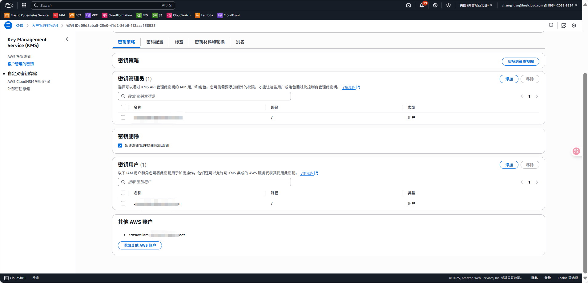Viewport: 588px width, 283px height.
Task: Switch to the 密码配置 tab
Action: [x=155, y=42]
